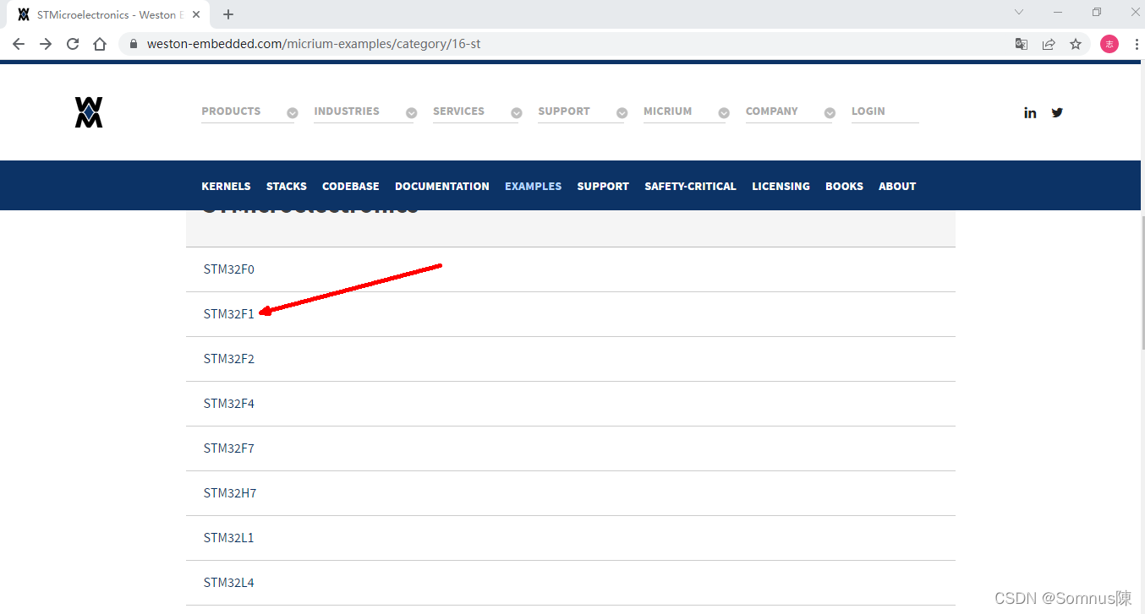Viewport: 1145px width, 614px height.
Task: Open the SUPPORT top menu
Action: pos(564,111)
